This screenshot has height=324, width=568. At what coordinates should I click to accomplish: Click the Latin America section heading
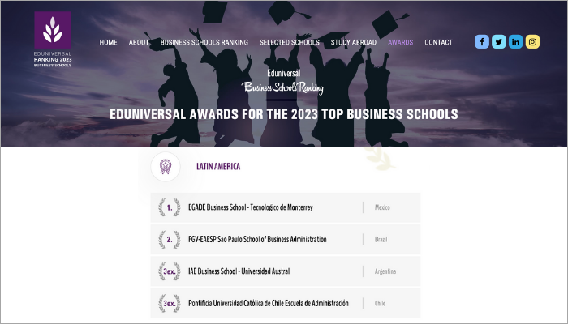point(218,166)
